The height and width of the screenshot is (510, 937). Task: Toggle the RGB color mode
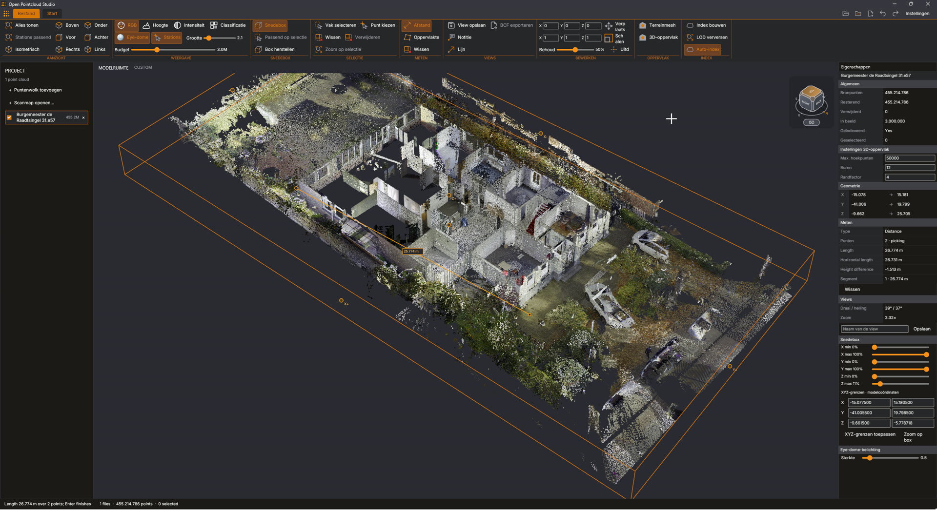(127, 25)
